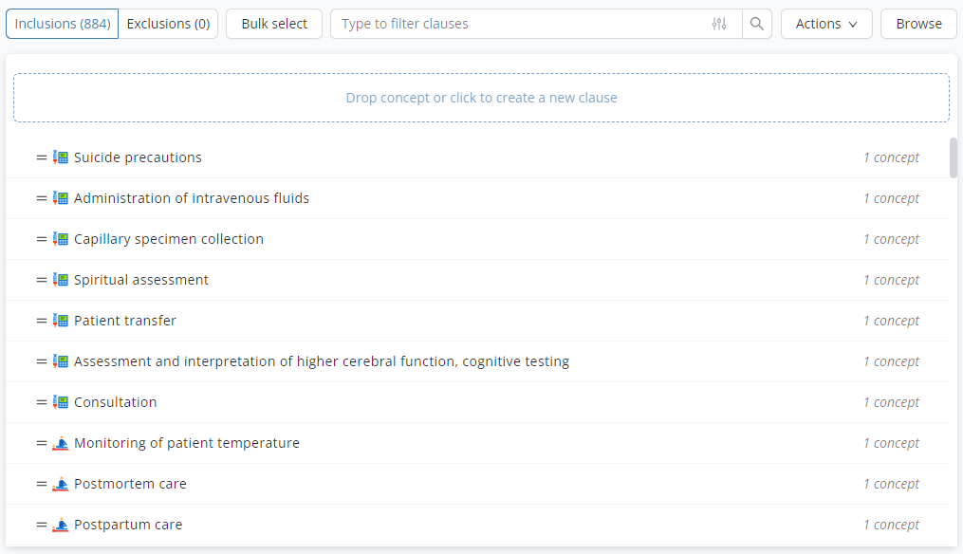Click the Spiritual assessment concept type icon
The height and width of the screenshot is (554, 963).
click(x=61, y=280)
